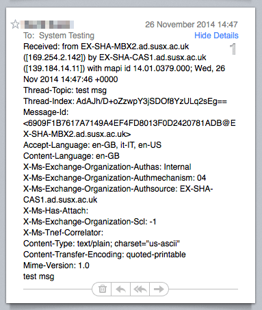Screen dimensions: 262x310
Task: Click Content-Language: en-GB line
Action: tap(71, 156)
